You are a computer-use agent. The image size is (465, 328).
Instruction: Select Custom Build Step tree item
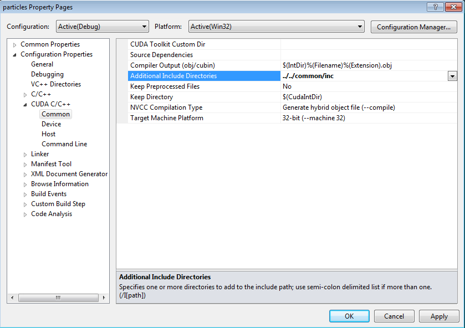(x=58, y=204)
